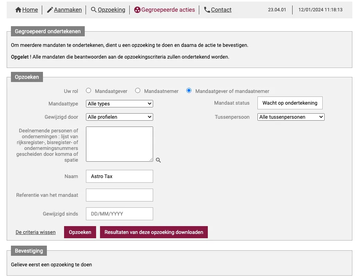Image resolution: width=359 pixels, height=280 pixels.
Task: Select Mandaatgever of mandaatnemer radio option
Action: click(189, 91)
